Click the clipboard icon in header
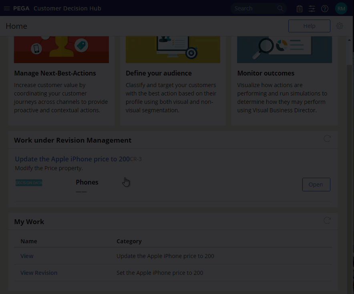 point(299,8)
